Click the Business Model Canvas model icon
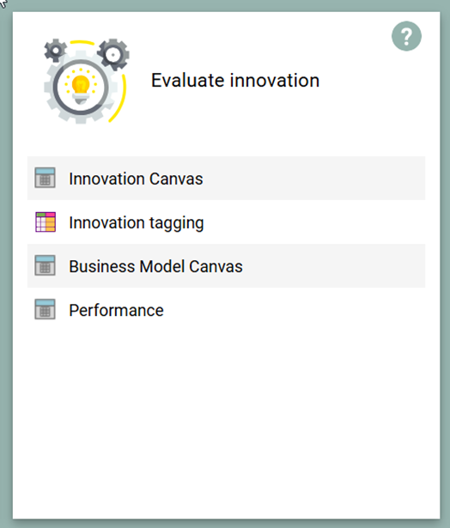Screen dimensions: 450x528 coord(46,265)
